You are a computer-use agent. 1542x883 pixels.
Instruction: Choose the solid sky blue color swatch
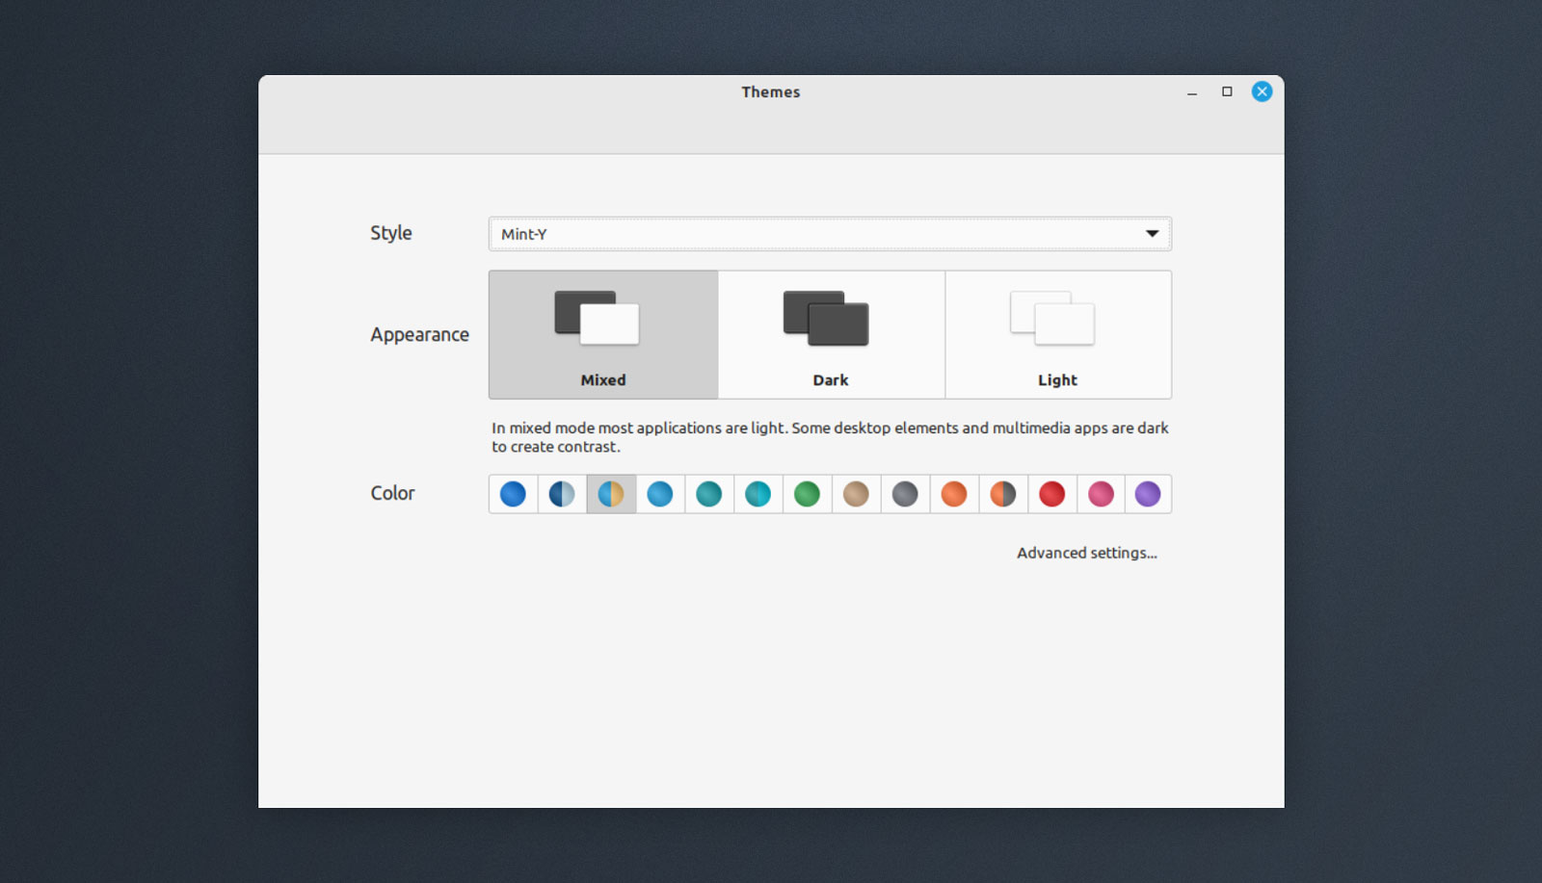click(660, 494)
